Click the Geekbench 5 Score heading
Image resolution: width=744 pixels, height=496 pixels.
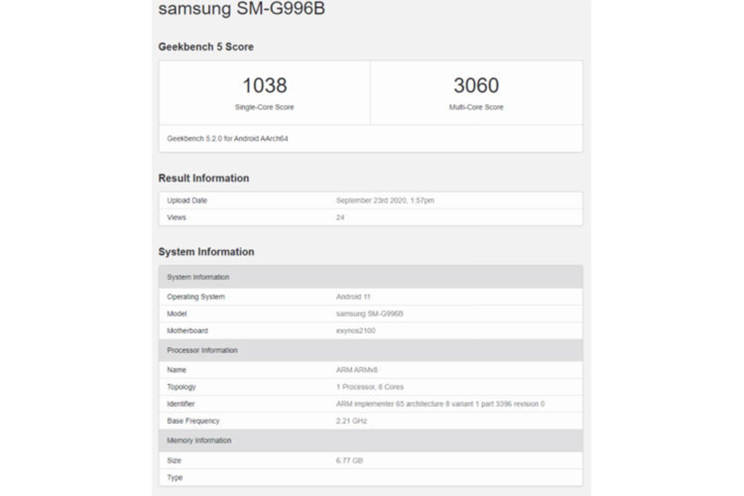coord(206,47)
